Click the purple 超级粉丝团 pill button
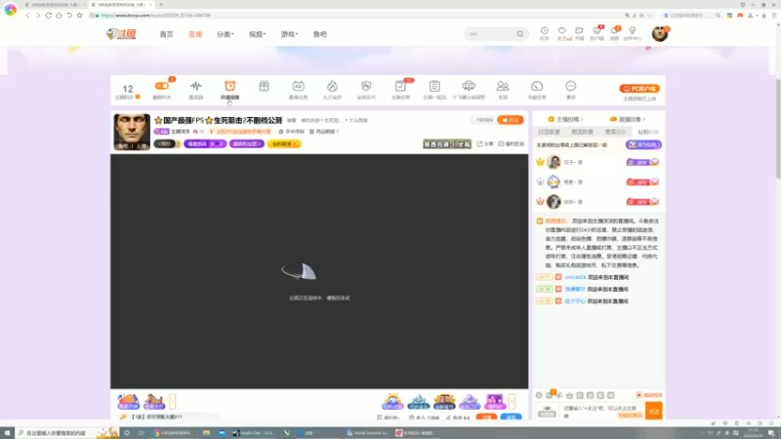Screen dimensions: 781x439 click(x=247, y=143)
